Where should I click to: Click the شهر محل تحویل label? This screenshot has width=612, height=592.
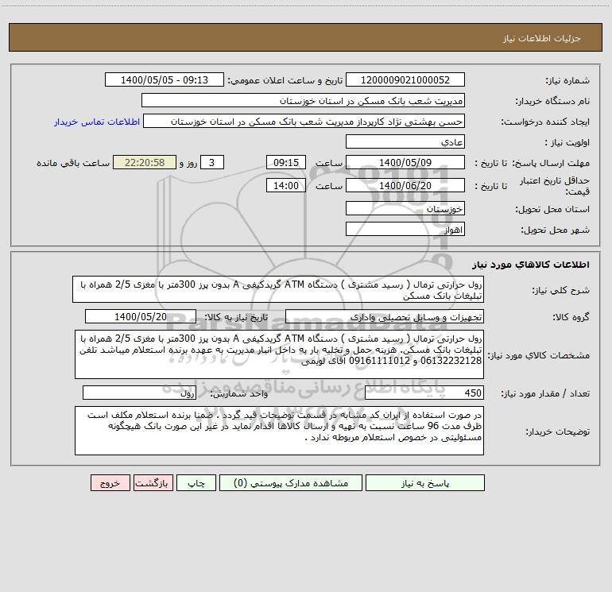pyautogui.click(x=556, y=230)
